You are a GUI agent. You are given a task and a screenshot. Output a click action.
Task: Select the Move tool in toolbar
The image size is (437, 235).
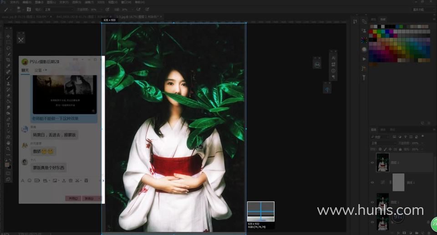(8, 36)
